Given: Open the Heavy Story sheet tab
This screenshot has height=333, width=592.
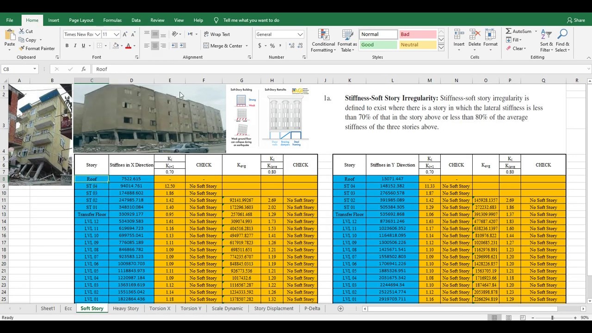Looking at the screenshot, I should point(126,308).
